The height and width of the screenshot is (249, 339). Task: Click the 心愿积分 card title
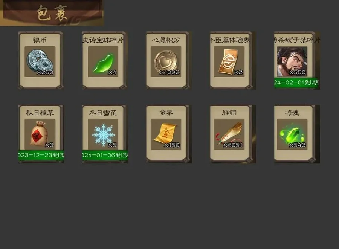[x=166, y=40]
